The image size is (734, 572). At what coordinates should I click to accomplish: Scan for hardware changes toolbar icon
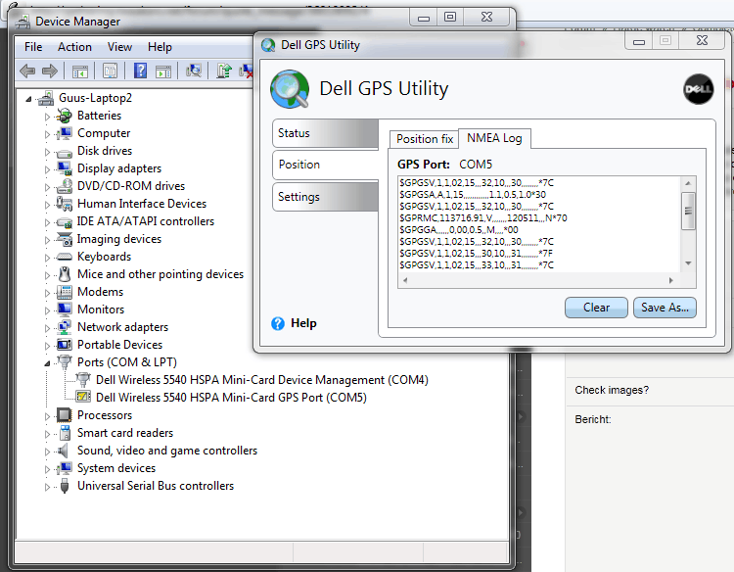pos(194,71)
